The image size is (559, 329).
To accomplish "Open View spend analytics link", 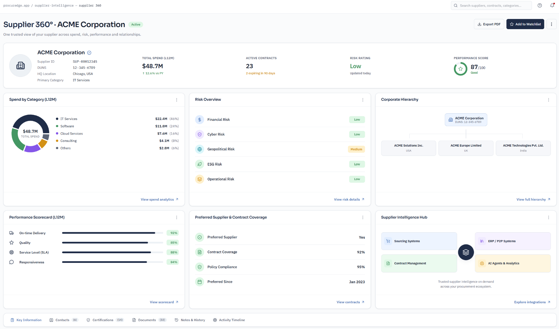I will coord(159,200).
